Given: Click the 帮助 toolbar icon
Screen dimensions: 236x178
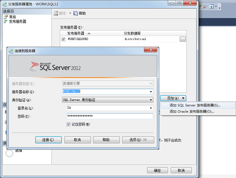Looking at the screenshot, I should tap(76, 13).
